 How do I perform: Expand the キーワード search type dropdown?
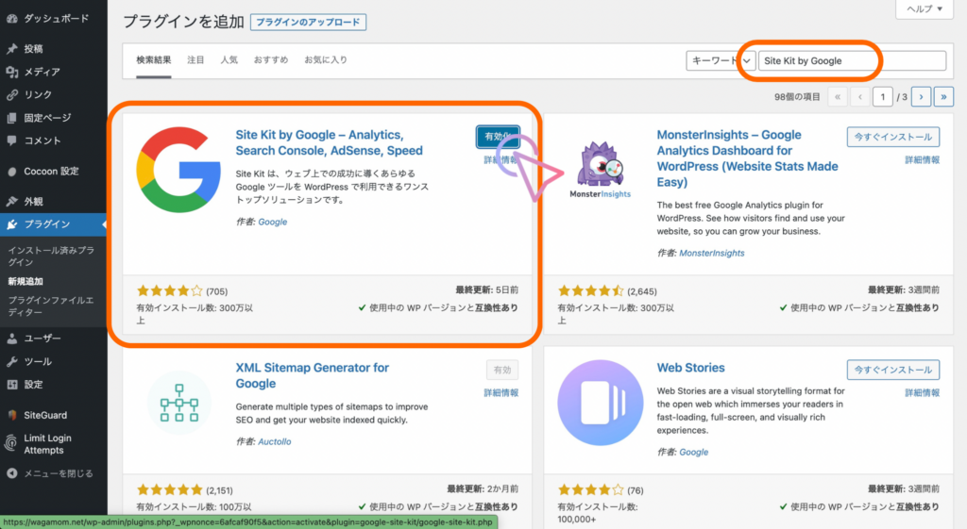click(721, 60)
